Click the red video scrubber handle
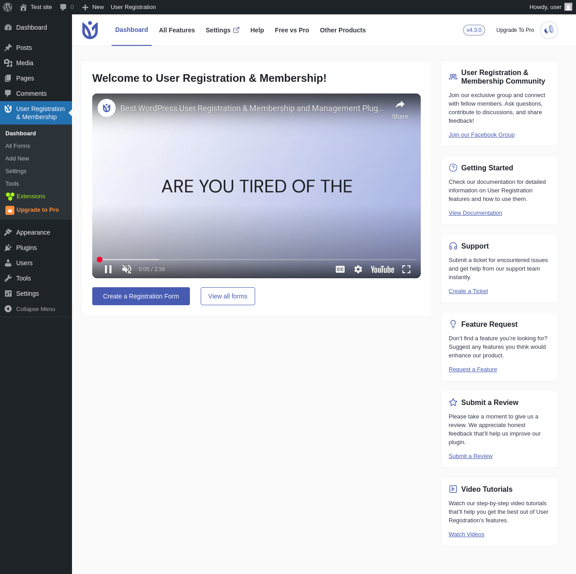The image size is (576, 574). tap(99, 259)
